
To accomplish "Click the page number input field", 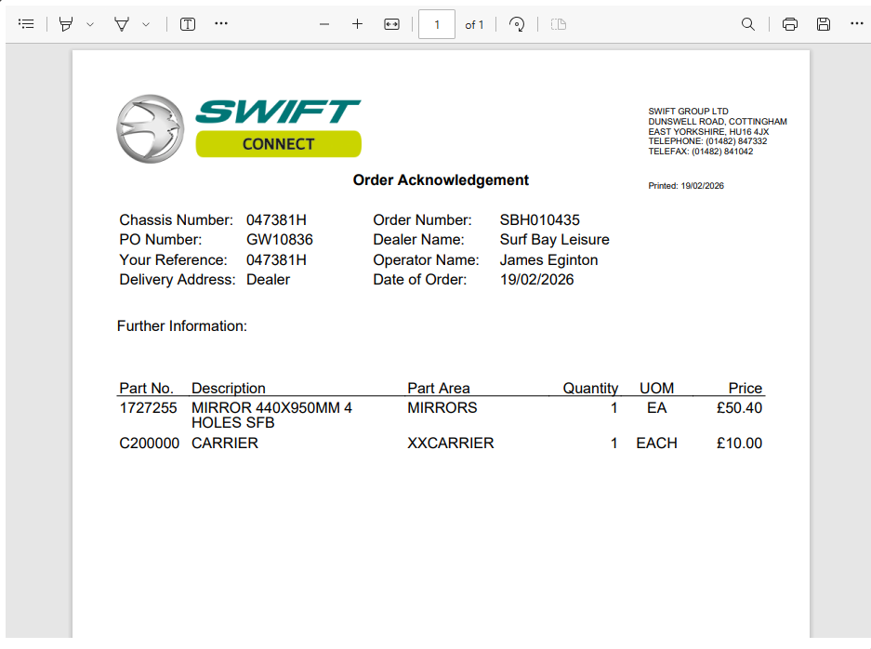I will [437, 24].
